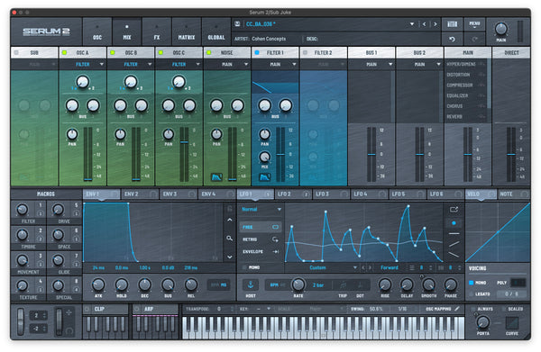Click the LFO HOST anchor icon
This screenshot has width=541, height=352.
pos(251,284)
